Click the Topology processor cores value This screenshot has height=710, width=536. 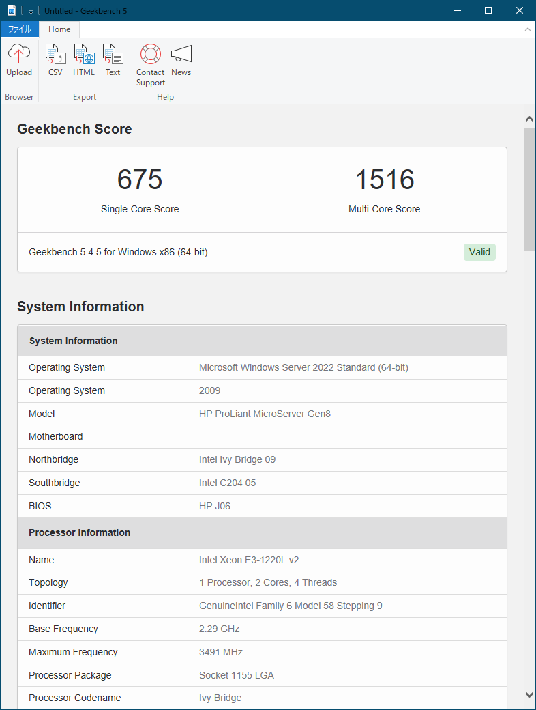(268, 583)
